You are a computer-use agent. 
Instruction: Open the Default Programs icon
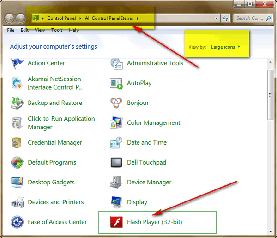point(17,163)
